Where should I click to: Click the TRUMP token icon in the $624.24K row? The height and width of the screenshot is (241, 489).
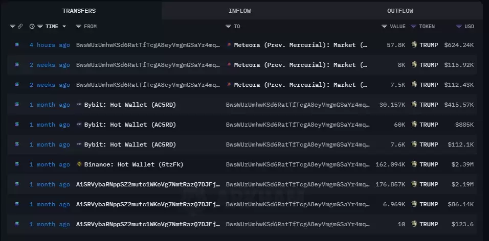(x=414, y=44)
